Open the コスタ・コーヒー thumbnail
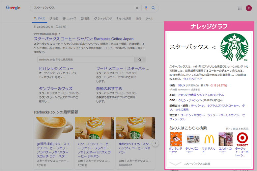The image size is (257, 171). click(225, 139)
